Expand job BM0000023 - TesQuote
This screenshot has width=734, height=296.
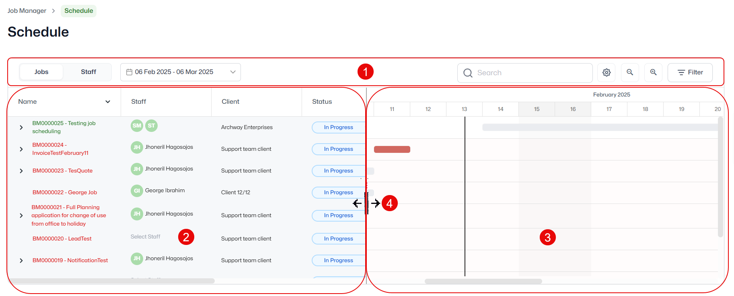coord(21,171)
